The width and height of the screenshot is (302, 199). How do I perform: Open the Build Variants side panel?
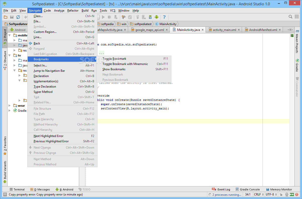tap(5, 172)
